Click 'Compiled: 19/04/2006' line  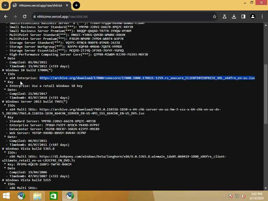[x=26, y=172]
